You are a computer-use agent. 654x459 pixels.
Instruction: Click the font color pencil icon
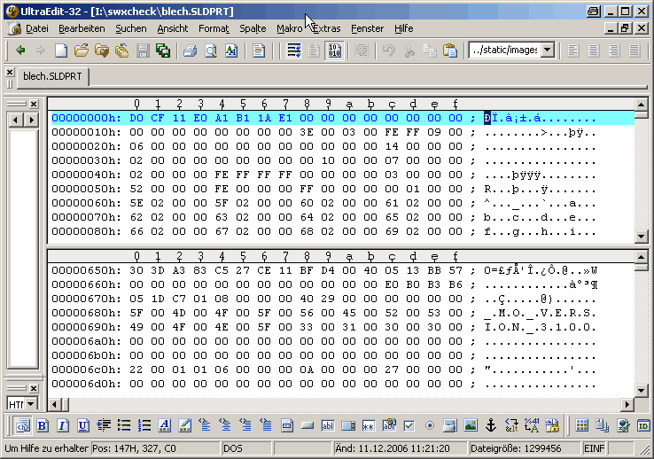pos(185,425)
